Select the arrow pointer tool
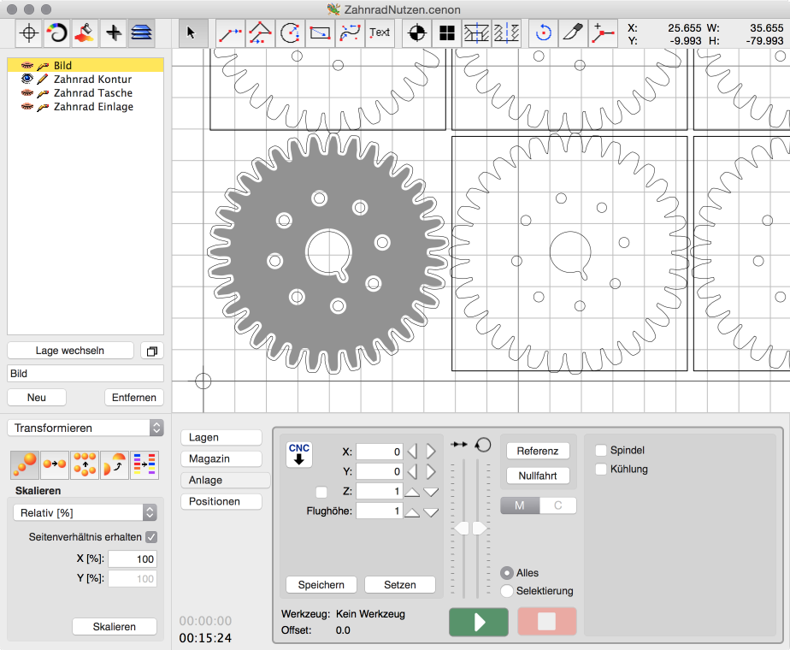 click(x=191, y=33)
